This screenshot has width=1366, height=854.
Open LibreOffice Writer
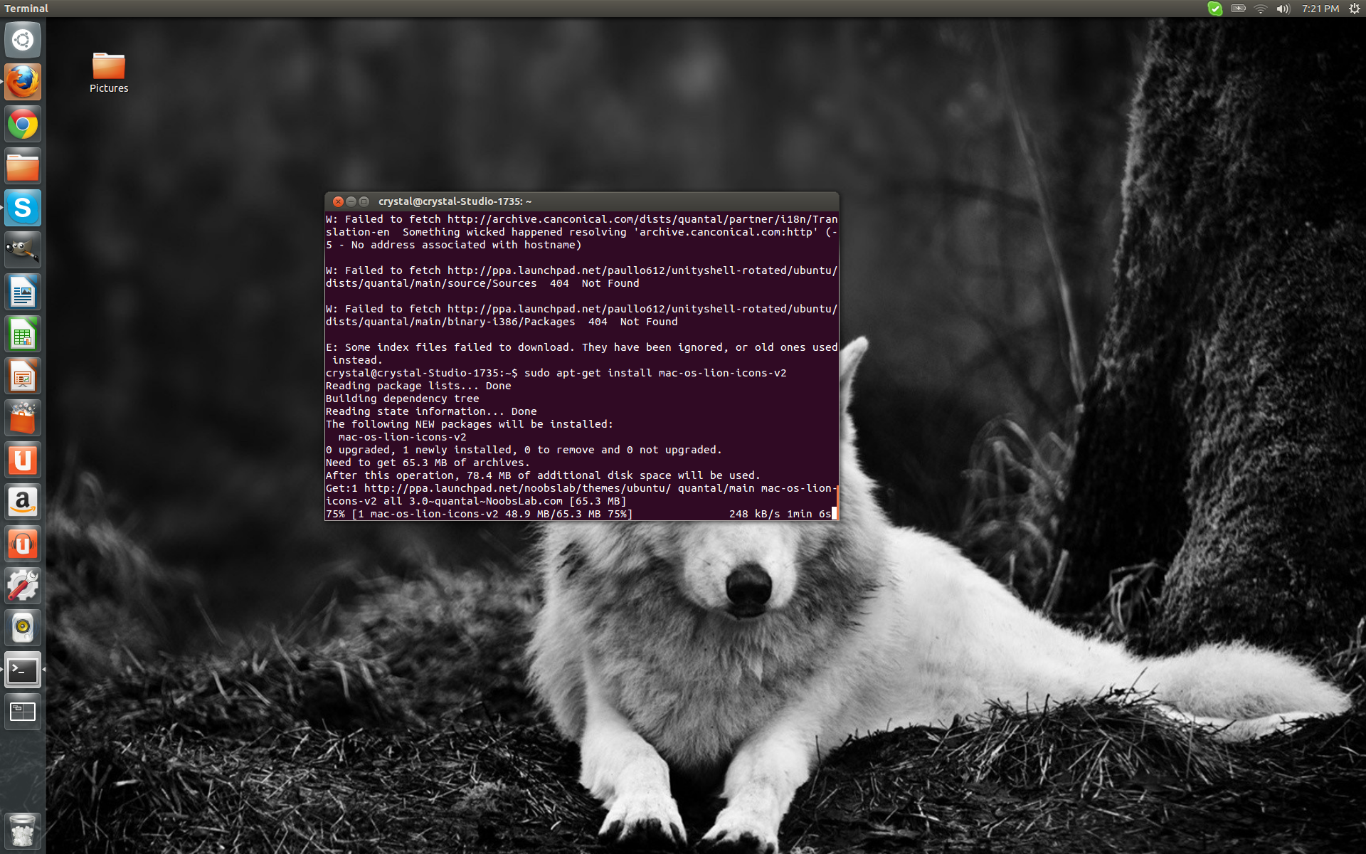(x=23, y=292)
